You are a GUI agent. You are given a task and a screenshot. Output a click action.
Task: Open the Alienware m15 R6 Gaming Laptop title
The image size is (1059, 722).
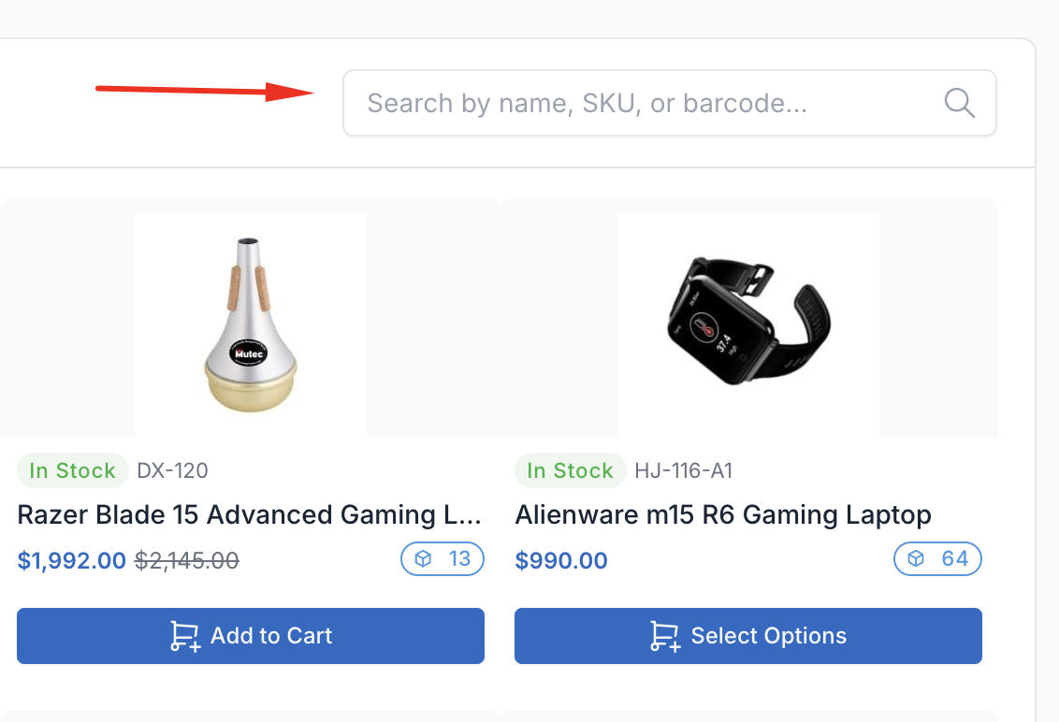click(723, 514)
